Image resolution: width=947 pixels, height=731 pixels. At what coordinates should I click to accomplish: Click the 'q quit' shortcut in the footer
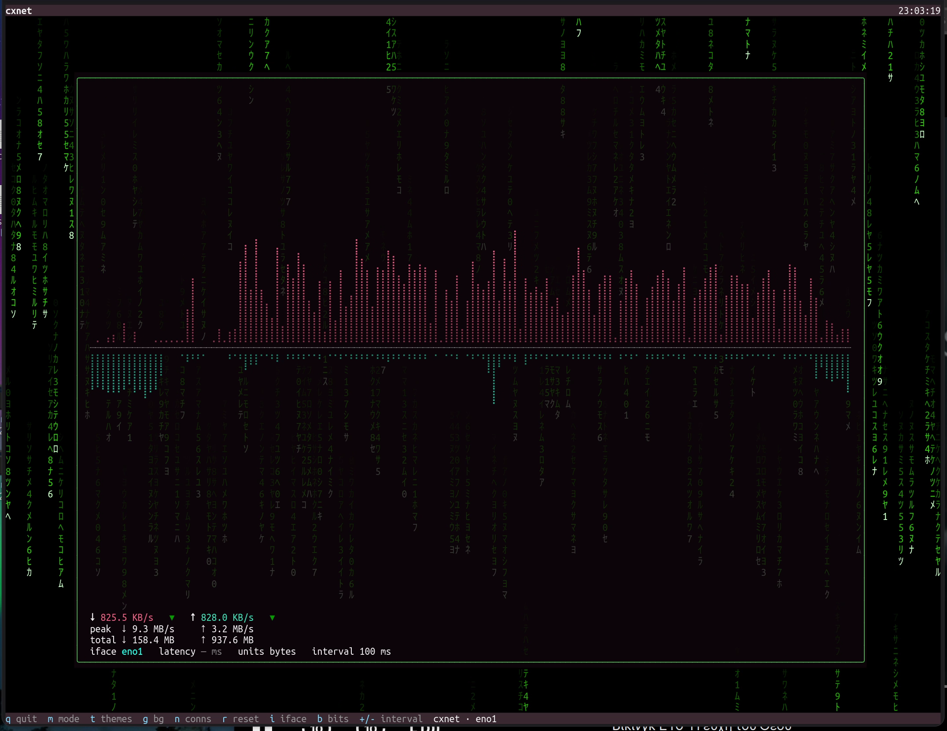tap(21, 719)
